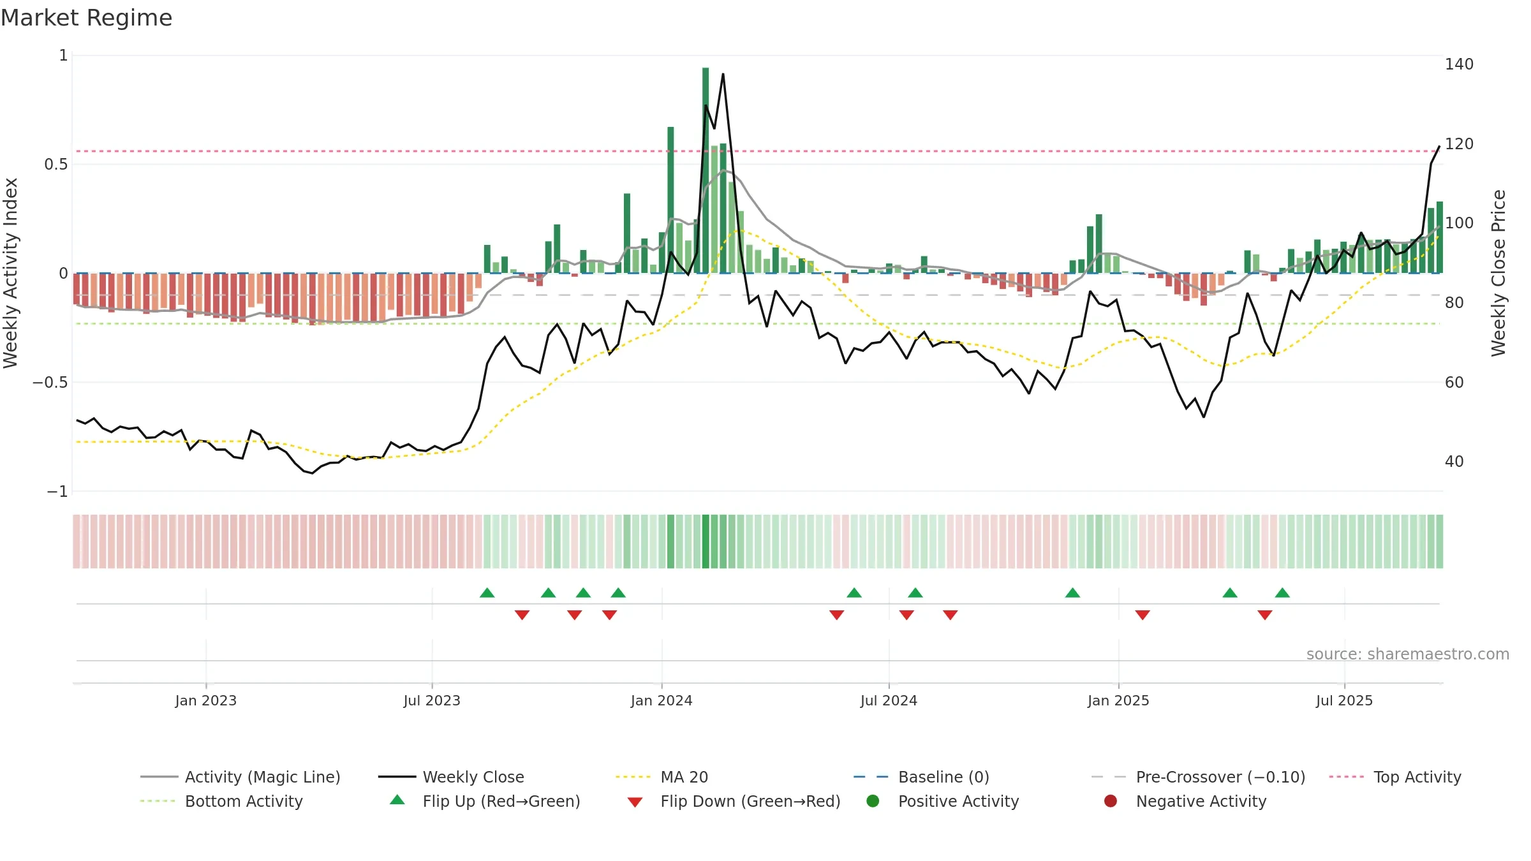Click the flip-down marker just after Jan 2025
1531x861 pixels.
tap(1143, 615)
